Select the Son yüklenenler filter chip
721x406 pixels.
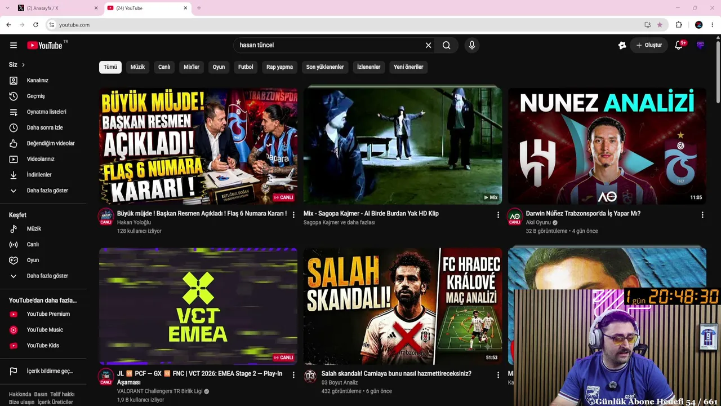[325, 67]
